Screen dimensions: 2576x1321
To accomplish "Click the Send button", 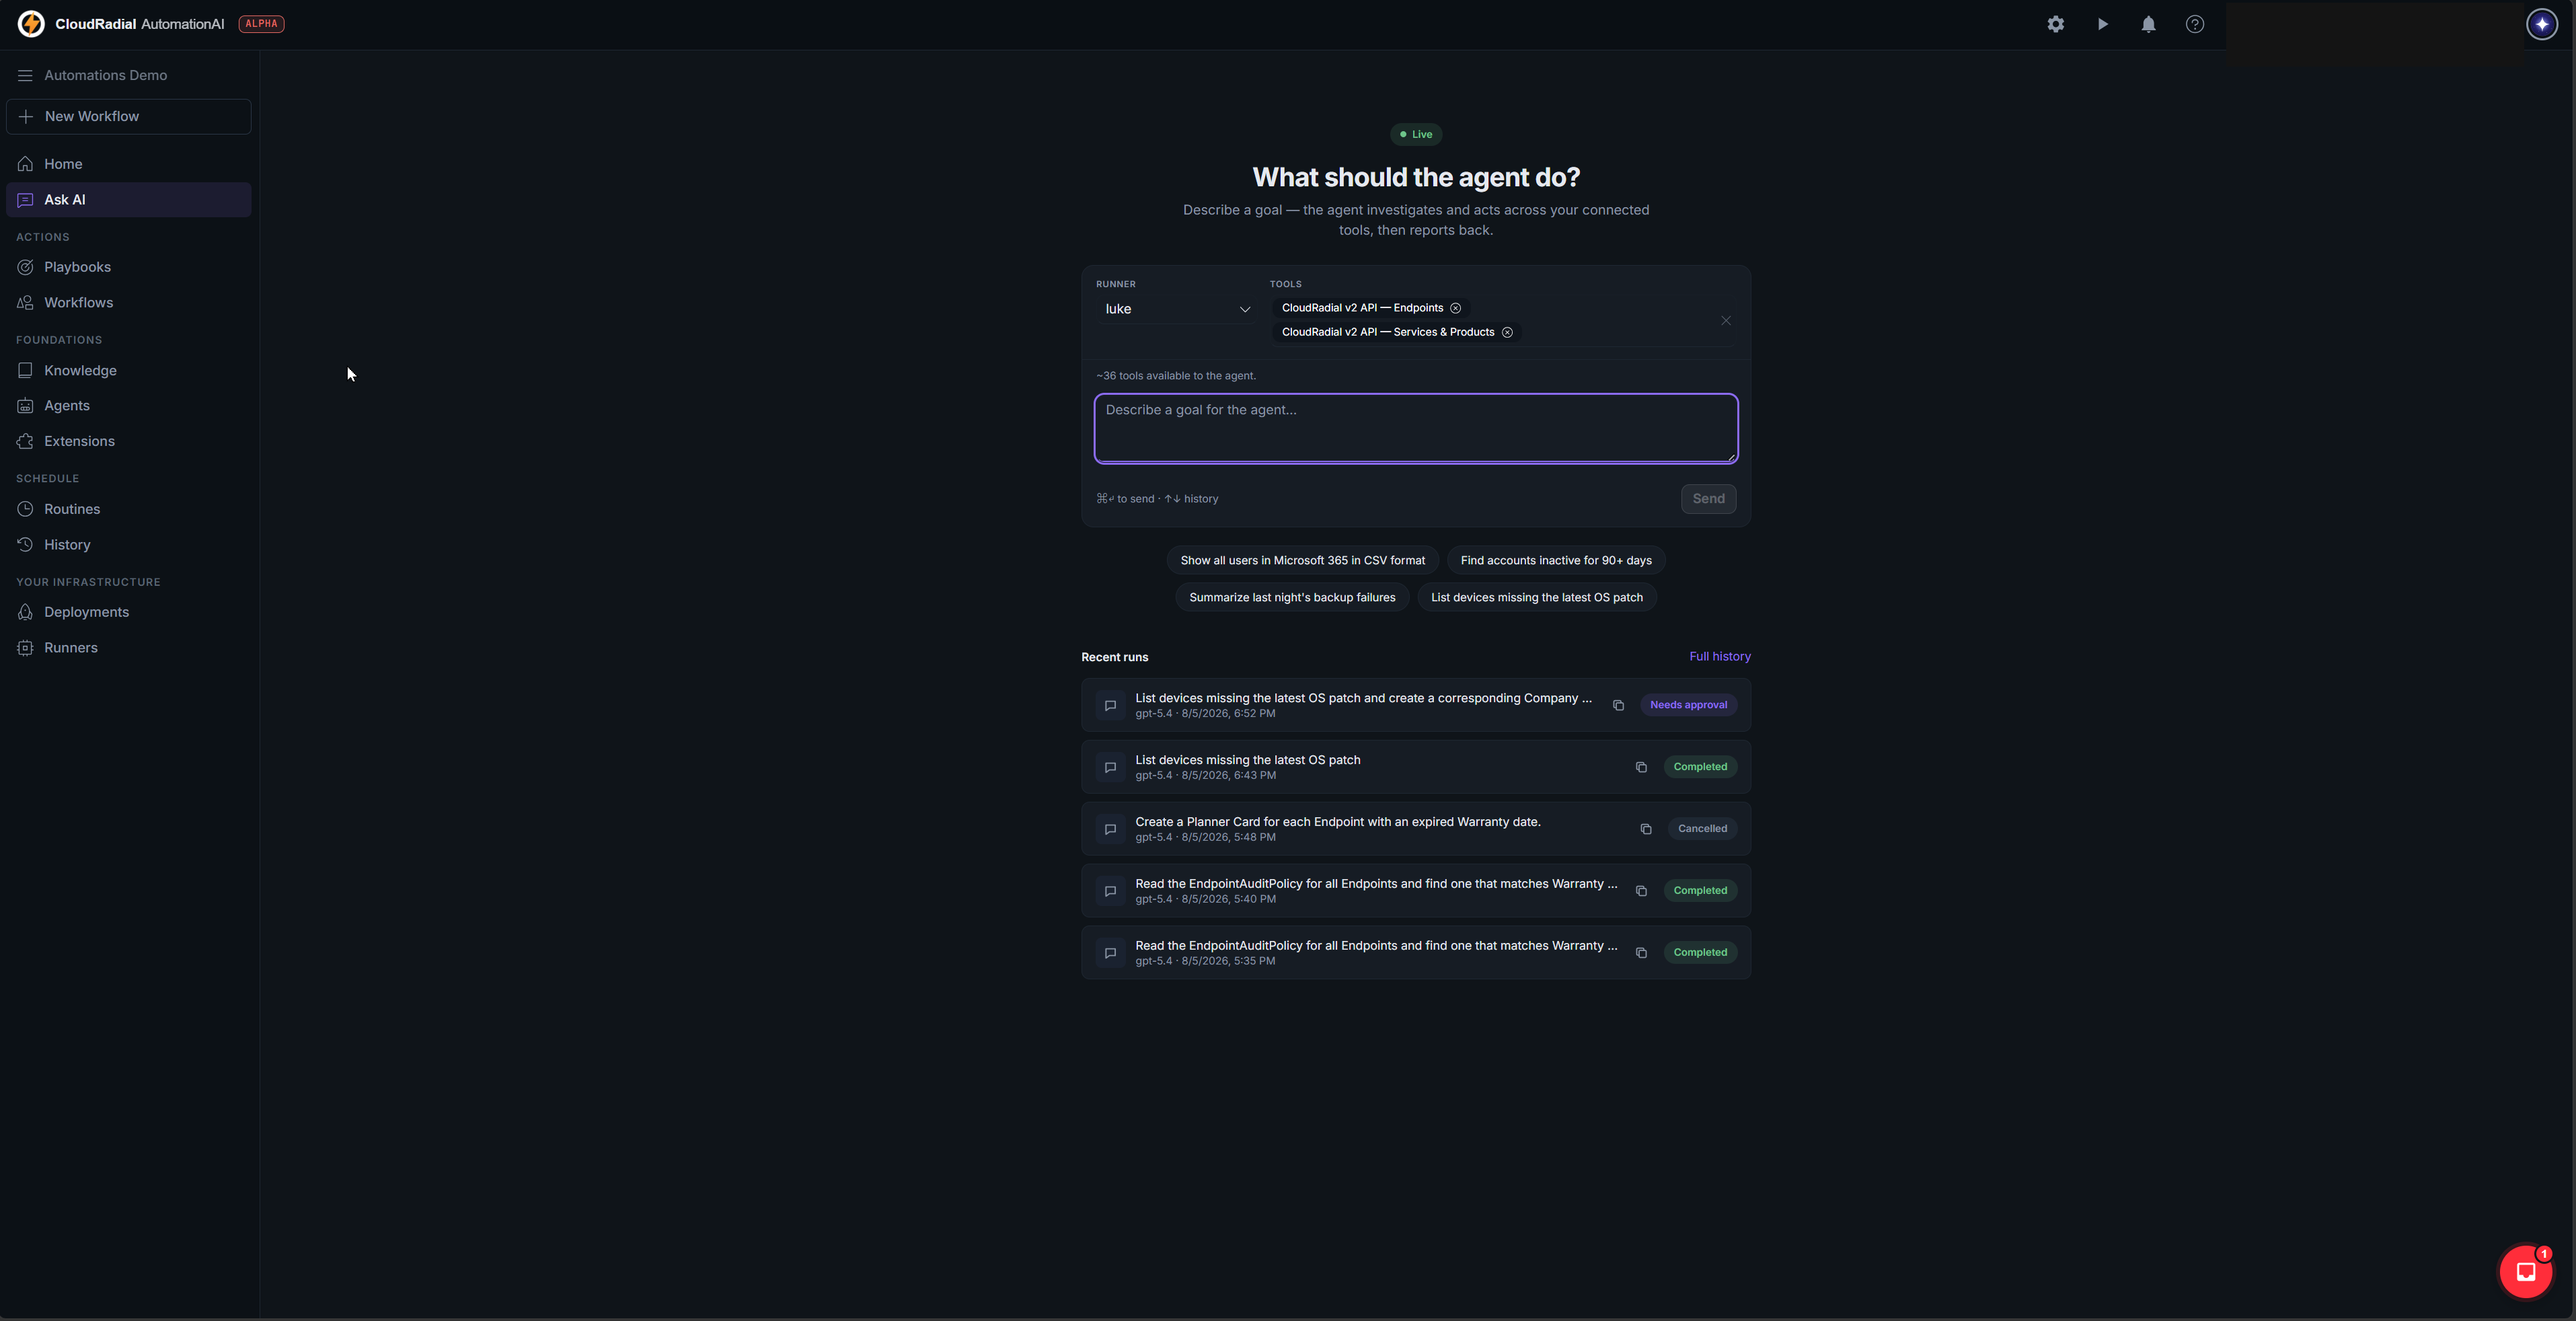I will point(1708,499).
